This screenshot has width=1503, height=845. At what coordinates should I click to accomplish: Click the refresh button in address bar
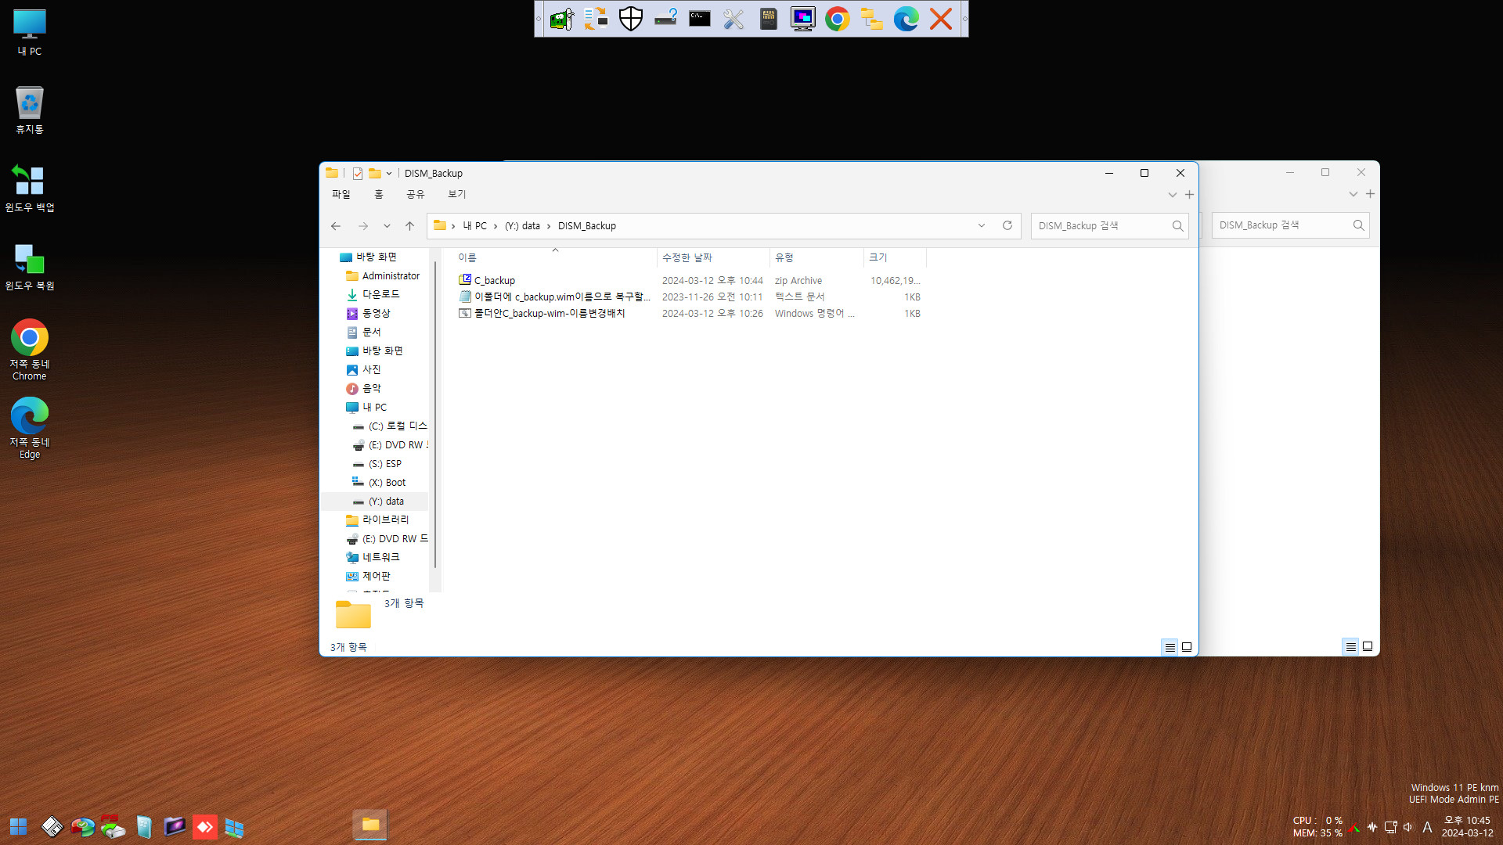click(1007, 225)
